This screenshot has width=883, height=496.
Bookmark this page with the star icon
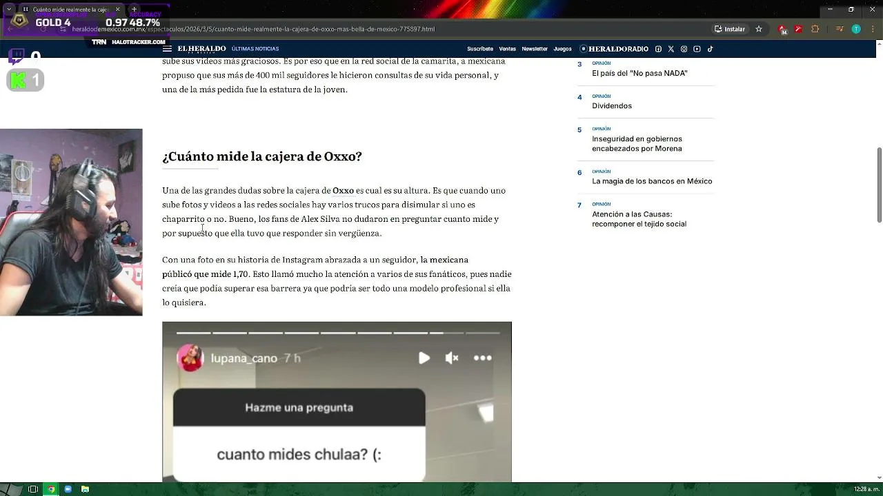759,29
